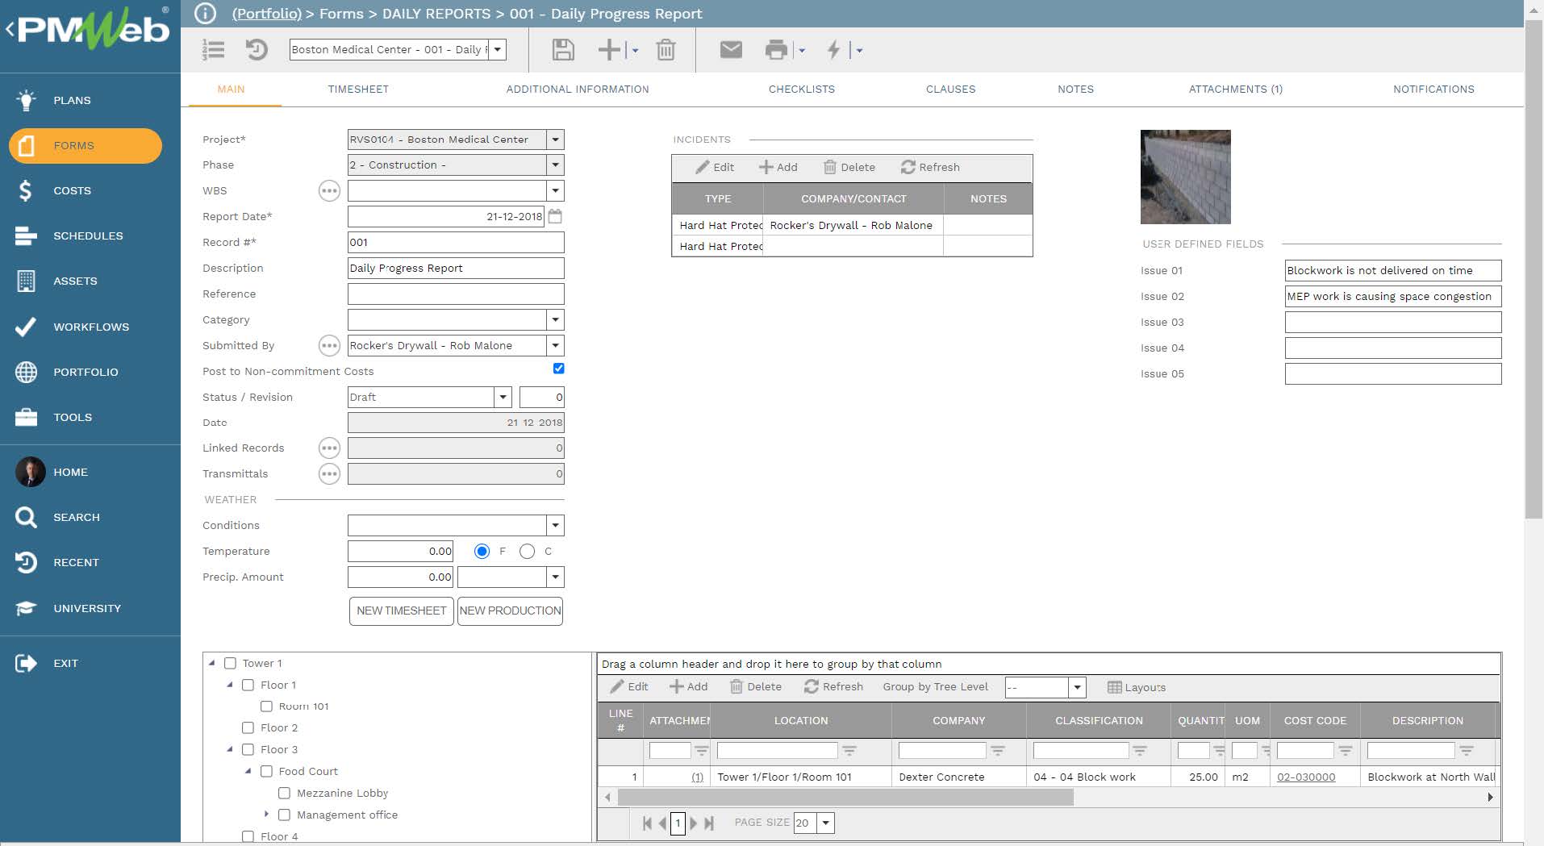The width and height of the screenshot is (1544, 846).
Task: Save the daily progress report
Action: (563, 49)
